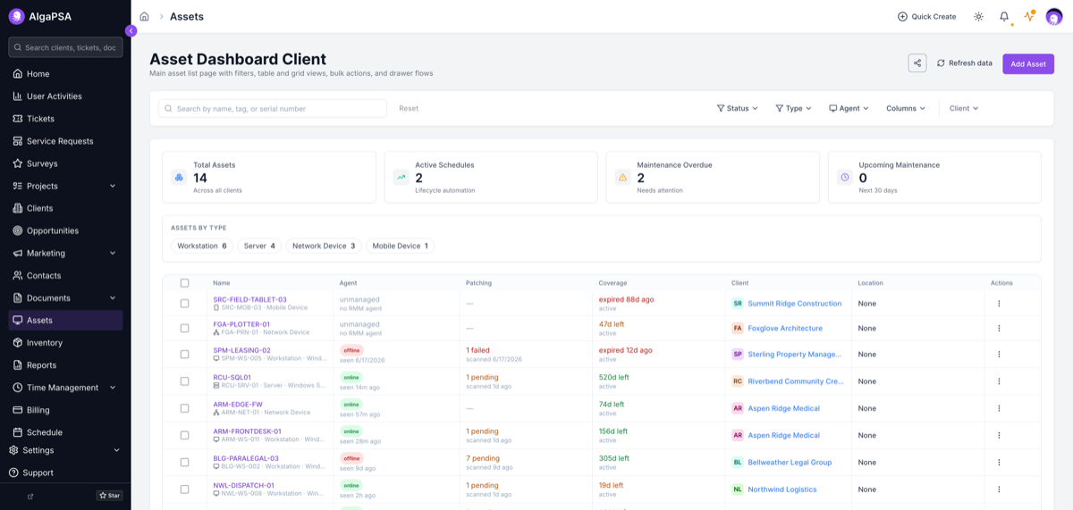Toggle the select-all checkbox in table header
Viewport: 1073px width, 510px height.
coord(185,283)
